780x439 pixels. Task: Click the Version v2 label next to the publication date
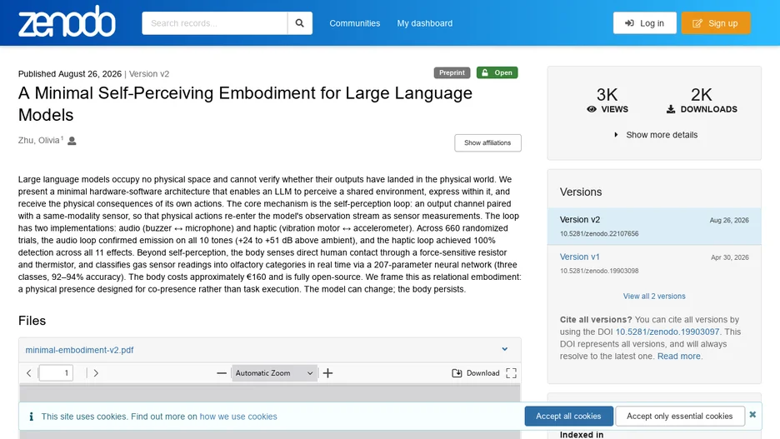point(148,73)
